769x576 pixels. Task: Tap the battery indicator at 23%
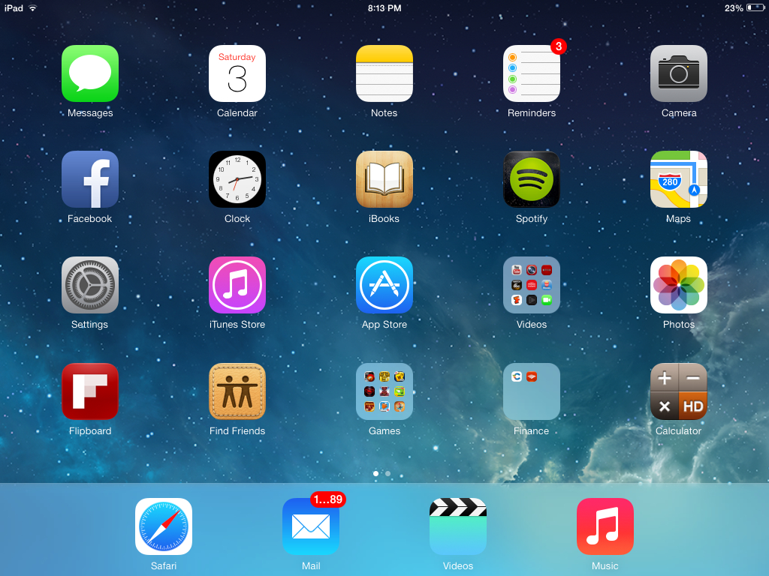[744, 7]
